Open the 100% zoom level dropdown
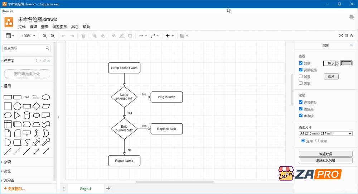The width and height of the screenshot is (358, 194). coord(29,36)
